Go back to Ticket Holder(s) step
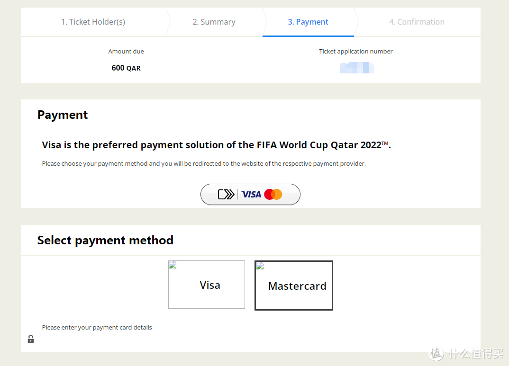The height and width of the screenshot is (366, 509). [93, 22]
